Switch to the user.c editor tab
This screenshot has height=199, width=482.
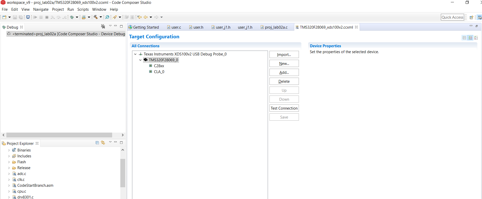pyautogui.click(x=174, y=27)
